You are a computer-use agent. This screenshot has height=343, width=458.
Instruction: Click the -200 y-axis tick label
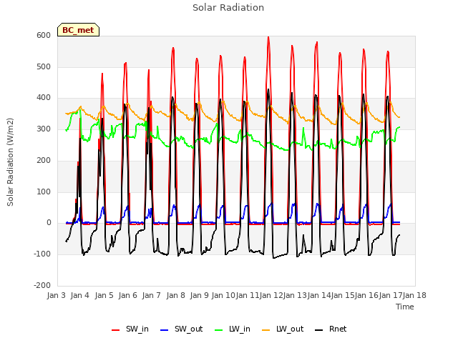click(x=42, y=285)
